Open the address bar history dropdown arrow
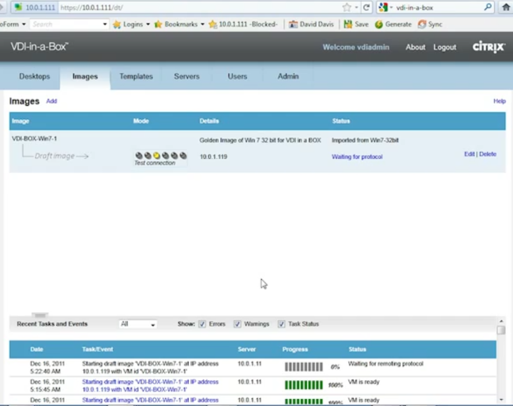The height and width of the screenshot is (406, 513). [357, 7]
